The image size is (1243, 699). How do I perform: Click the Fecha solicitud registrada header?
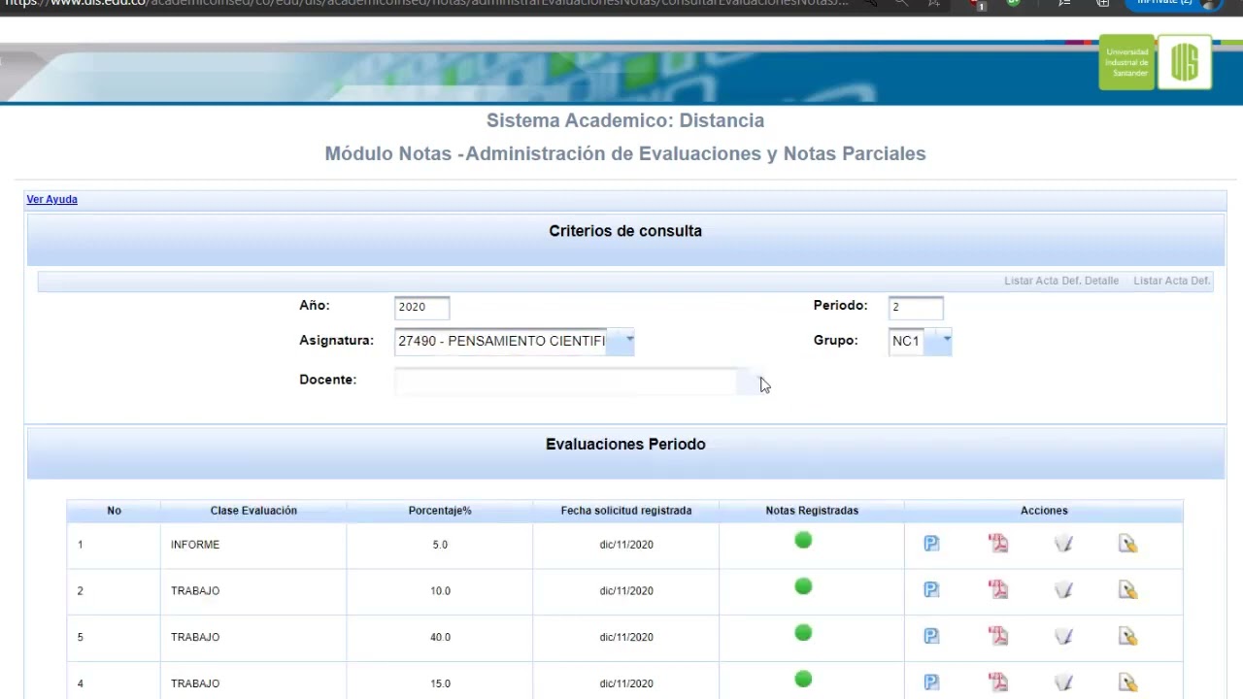click(626, 511)
